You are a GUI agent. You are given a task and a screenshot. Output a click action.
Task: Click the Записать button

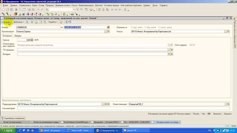coord(217,114)
